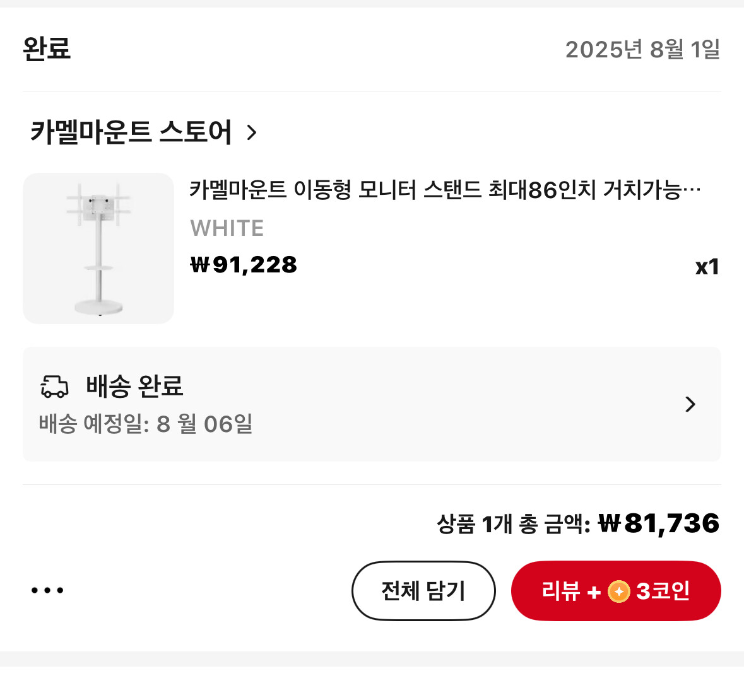The image size is (744, 688).
Task: Click the total amount ₩81,736
Action: pos(659,523)
